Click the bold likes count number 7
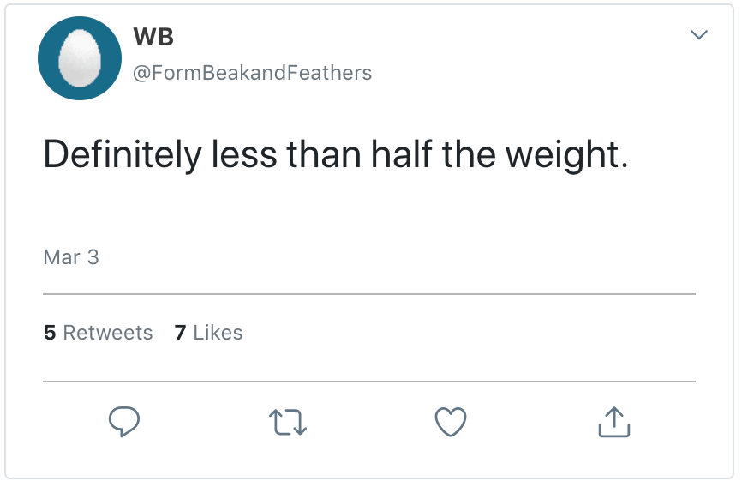This screenshot has height=487, width=742. 180,333
